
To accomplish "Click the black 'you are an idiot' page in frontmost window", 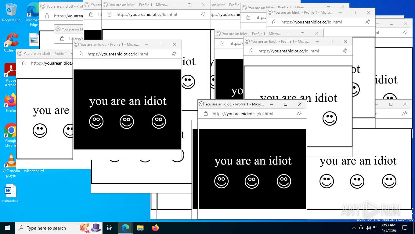I will [252, 169].
